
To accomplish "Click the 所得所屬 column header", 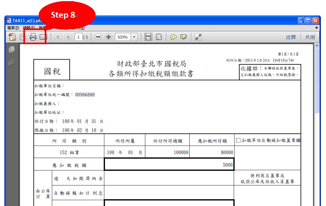I will 125,141.
